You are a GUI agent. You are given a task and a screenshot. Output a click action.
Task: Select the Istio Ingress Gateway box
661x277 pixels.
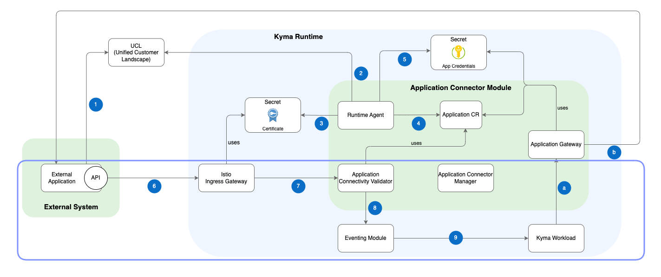226,178
